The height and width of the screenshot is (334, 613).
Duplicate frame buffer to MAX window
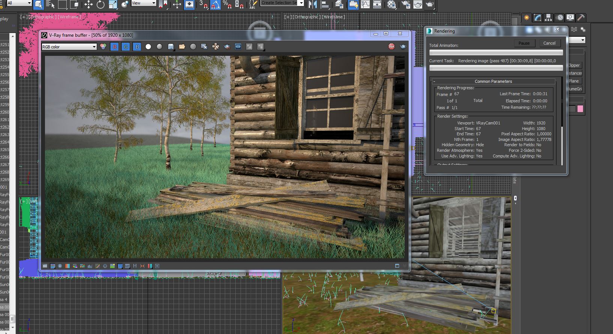[x=204, y=46]
